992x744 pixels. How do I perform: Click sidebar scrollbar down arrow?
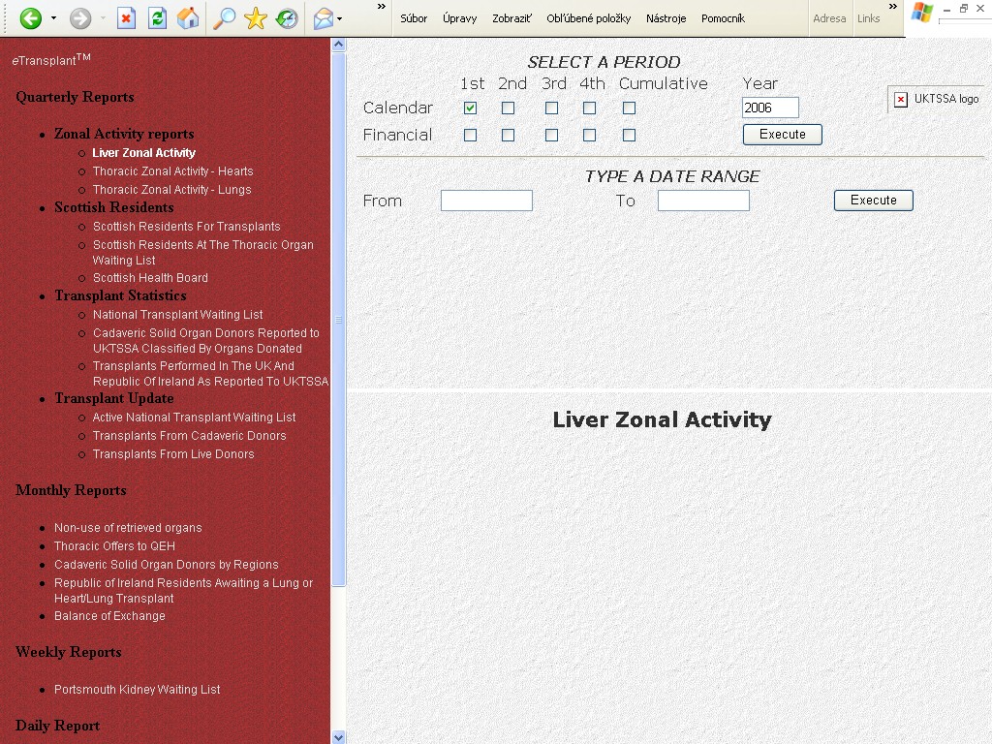(338, 737)
